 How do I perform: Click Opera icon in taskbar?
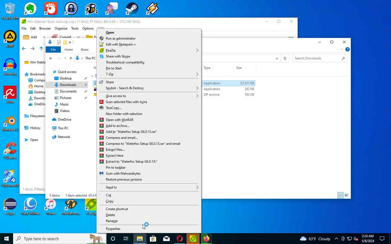[180, 239]
